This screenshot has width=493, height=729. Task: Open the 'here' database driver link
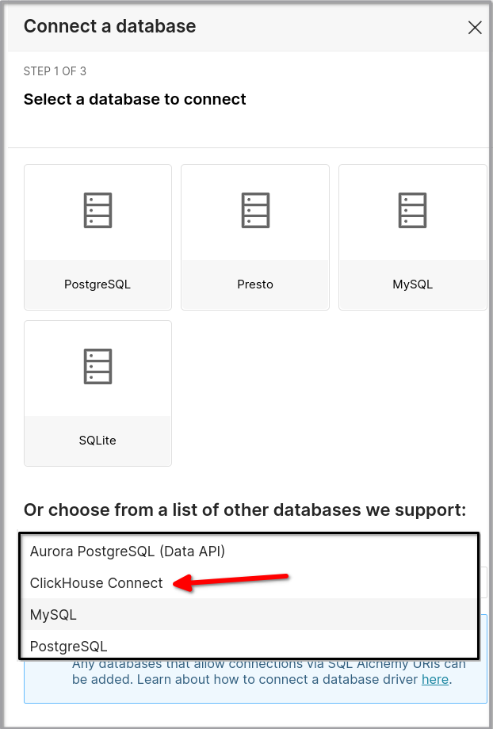434,679
